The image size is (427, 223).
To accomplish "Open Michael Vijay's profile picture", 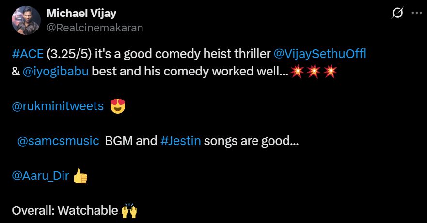I will tap(26, 21).
